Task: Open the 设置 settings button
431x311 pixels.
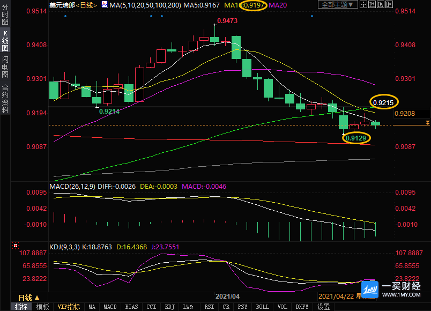Action: (x=323, y=307)
